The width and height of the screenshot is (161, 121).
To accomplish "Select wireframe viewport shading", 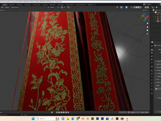I will (134, 7).
